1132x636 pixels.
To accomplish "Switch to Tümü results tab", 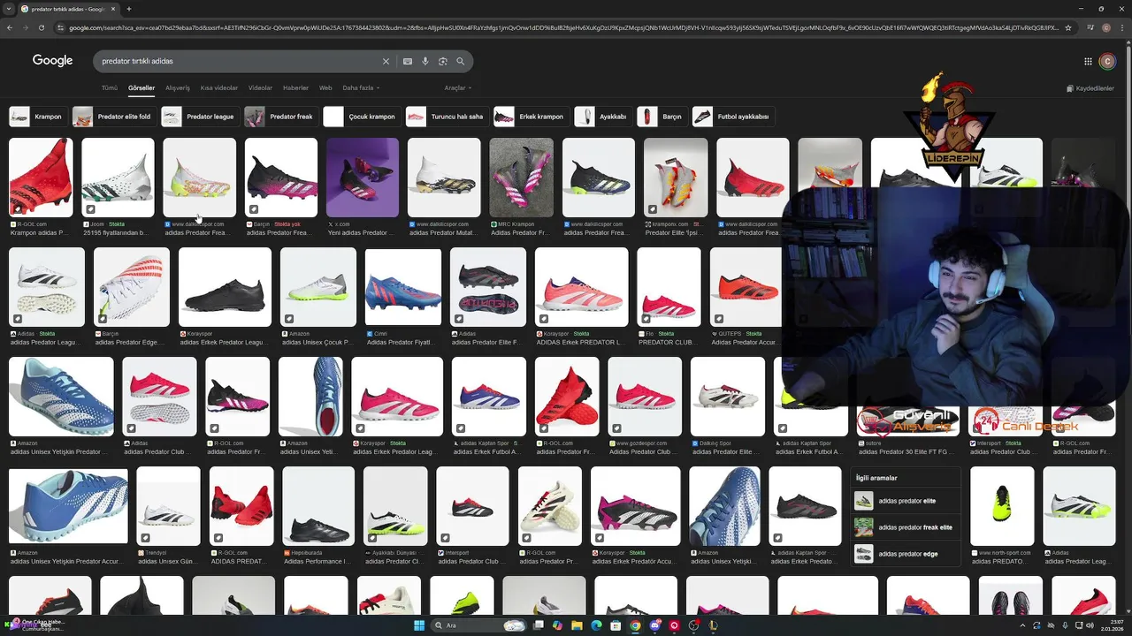I will pos(109,88).
